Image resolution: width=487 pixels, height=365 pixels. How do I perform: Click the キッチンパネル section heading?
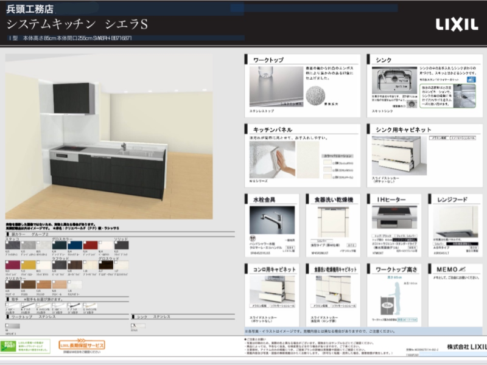pos(273,130)
